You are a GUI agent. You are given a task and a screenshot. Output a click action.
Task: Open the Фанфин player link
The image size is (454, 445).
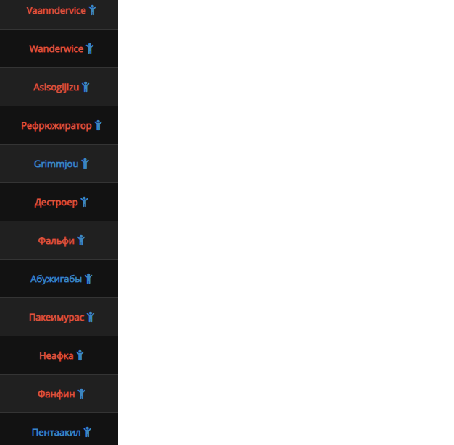coord(56,394)
